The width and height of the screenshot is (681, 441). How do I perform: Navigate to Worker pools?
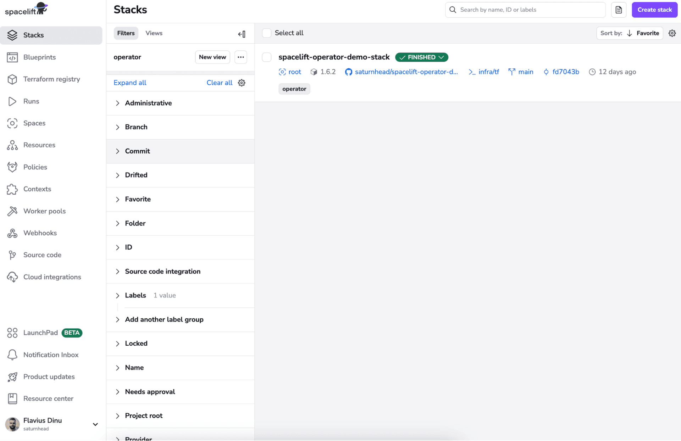click(x=44, y=211)
